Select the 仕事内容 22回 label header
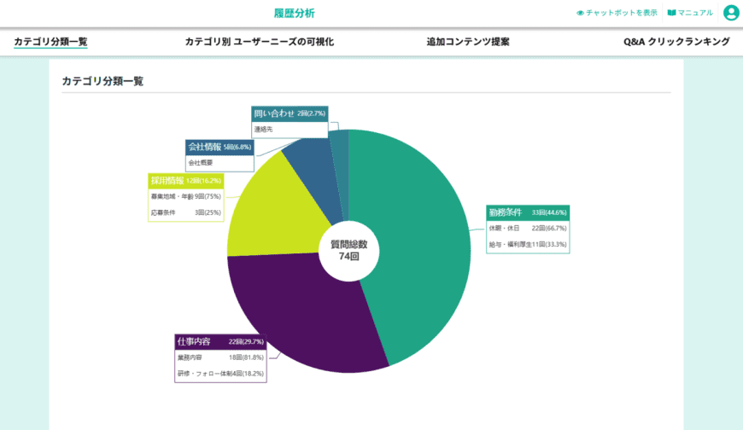Screen dimensions: 743x430 coord(220,342)
